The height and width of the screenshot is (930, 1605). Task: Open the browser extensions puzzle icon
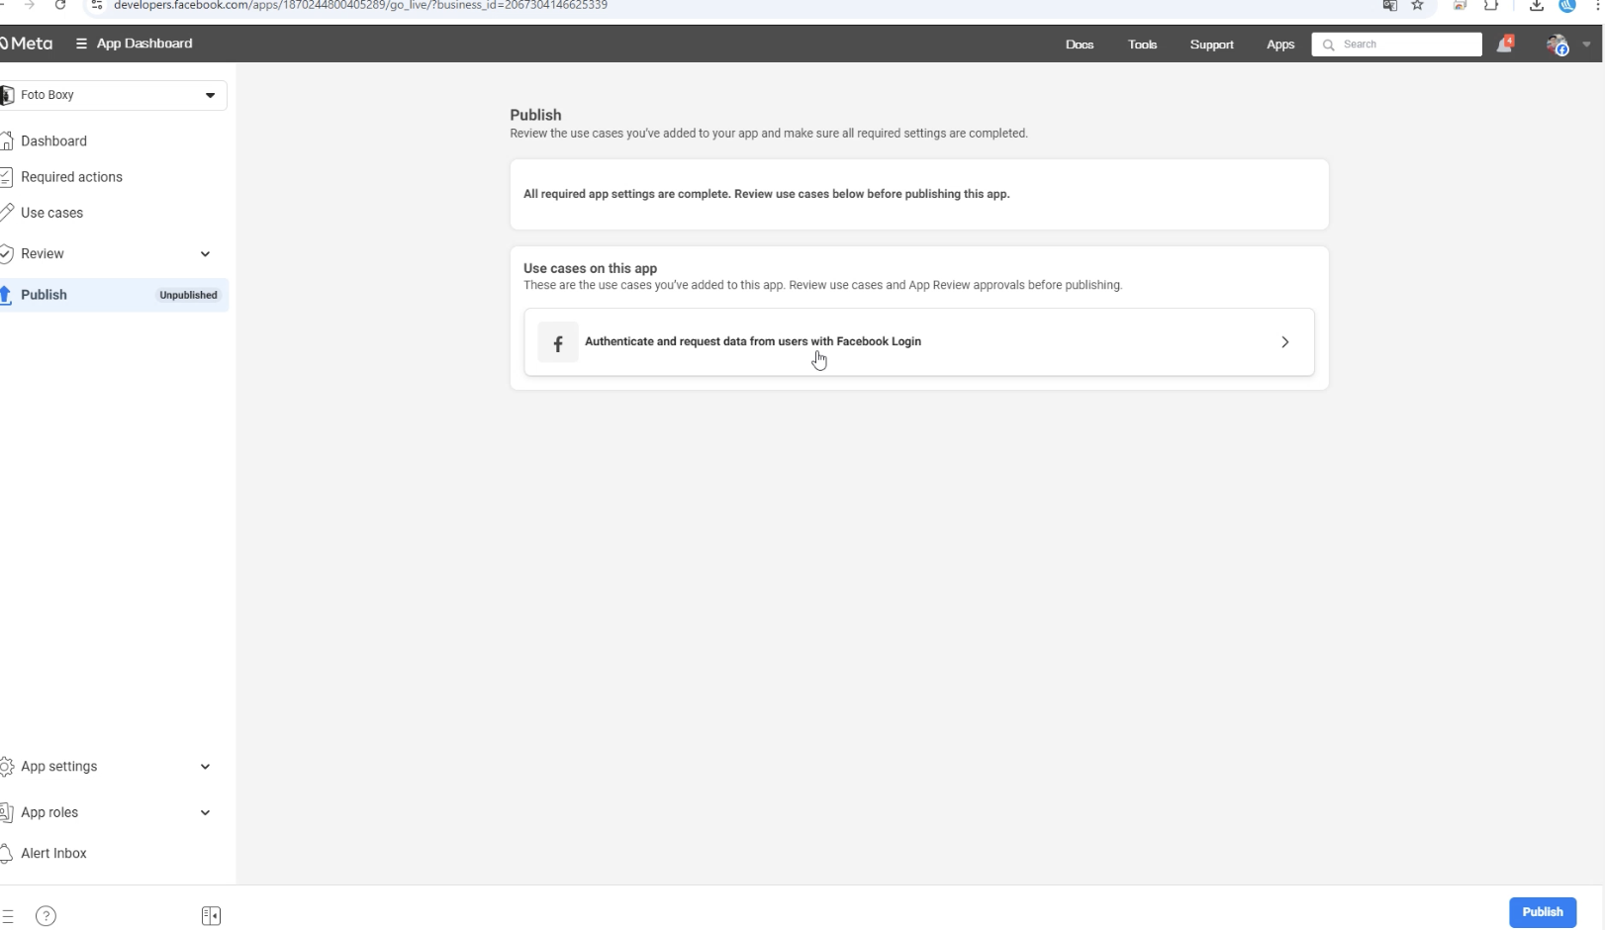(1491, 6)
